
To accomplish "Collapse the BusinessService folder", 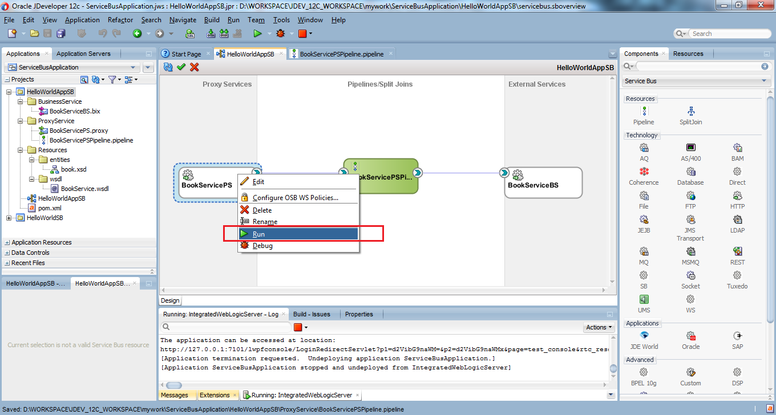I will click(21, 101).
